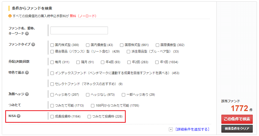Open help icon next to 特色で選ぶ
Screen dimensions: 259x136
(27, 73)
